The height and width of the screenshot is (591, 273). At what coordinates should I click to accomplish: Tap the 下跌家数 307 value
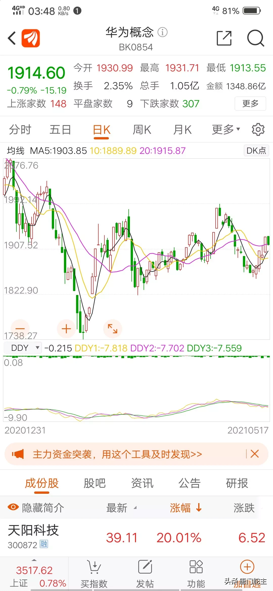191,104
